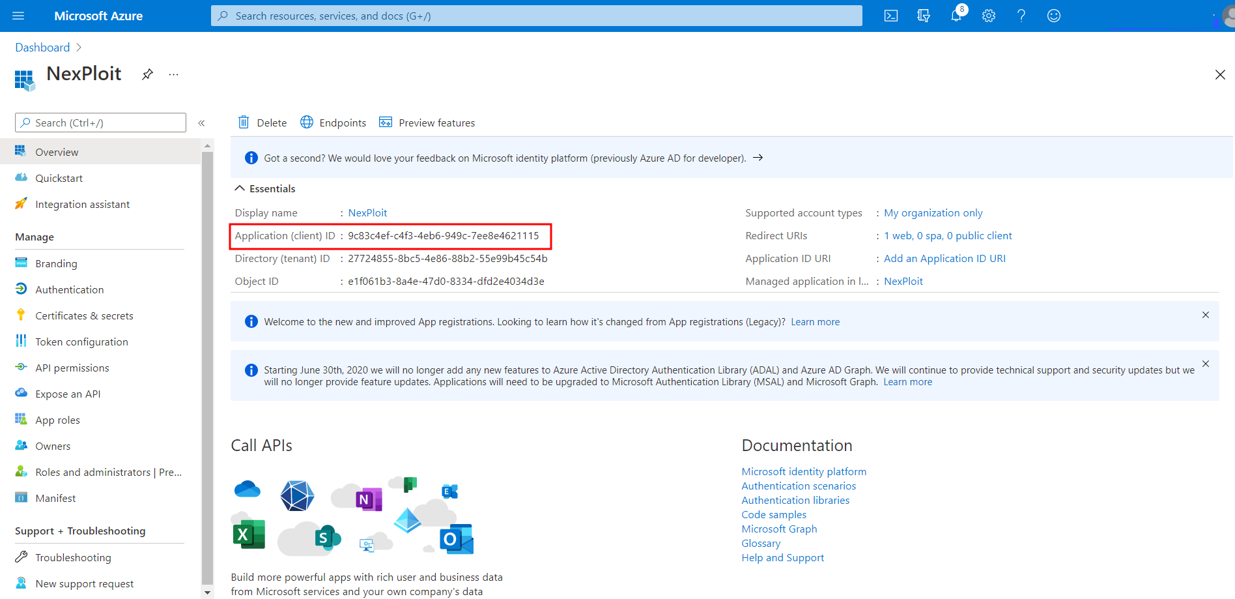
Task: Open Preview features
Action: pos(427,123)
